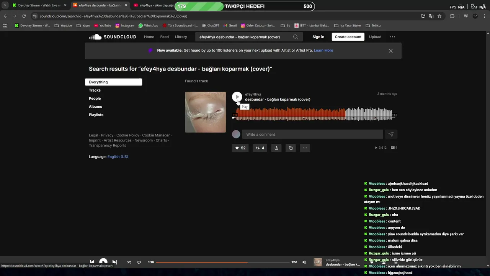Repost the track with 4 reposts
The height and width of the screenshot is (276, 490).
point(260,148)
